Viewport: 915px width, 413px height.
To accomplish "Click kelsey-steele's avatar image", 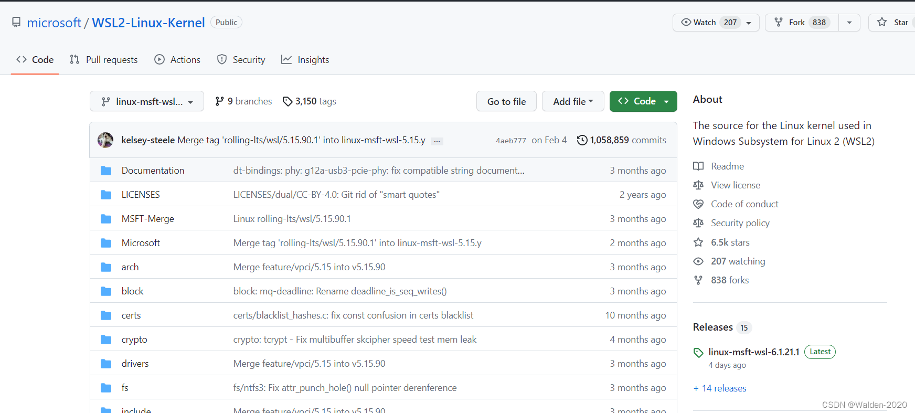I will [x=105, y=140].
